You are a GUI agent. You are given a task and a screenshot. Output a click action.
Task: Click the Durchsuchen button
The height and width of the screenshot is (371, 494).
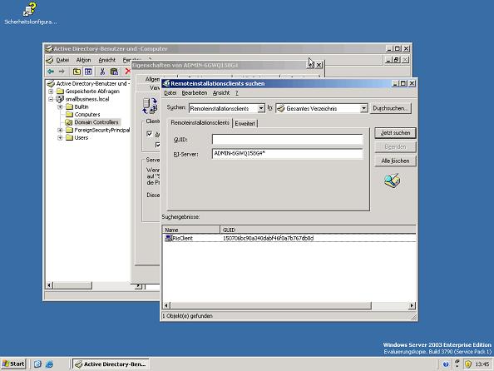pyautogui.click(x=390, y=108)
